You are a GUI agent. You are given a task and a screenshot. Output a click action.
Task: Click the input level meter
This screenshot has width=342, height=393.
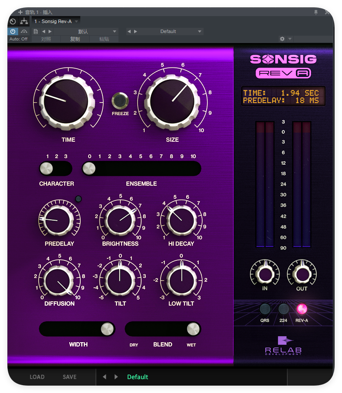265,184
